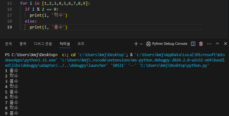The height and width of the screenshot is (116, 229).
Task: Open the 포트 tab
Action: click(81, 44)
